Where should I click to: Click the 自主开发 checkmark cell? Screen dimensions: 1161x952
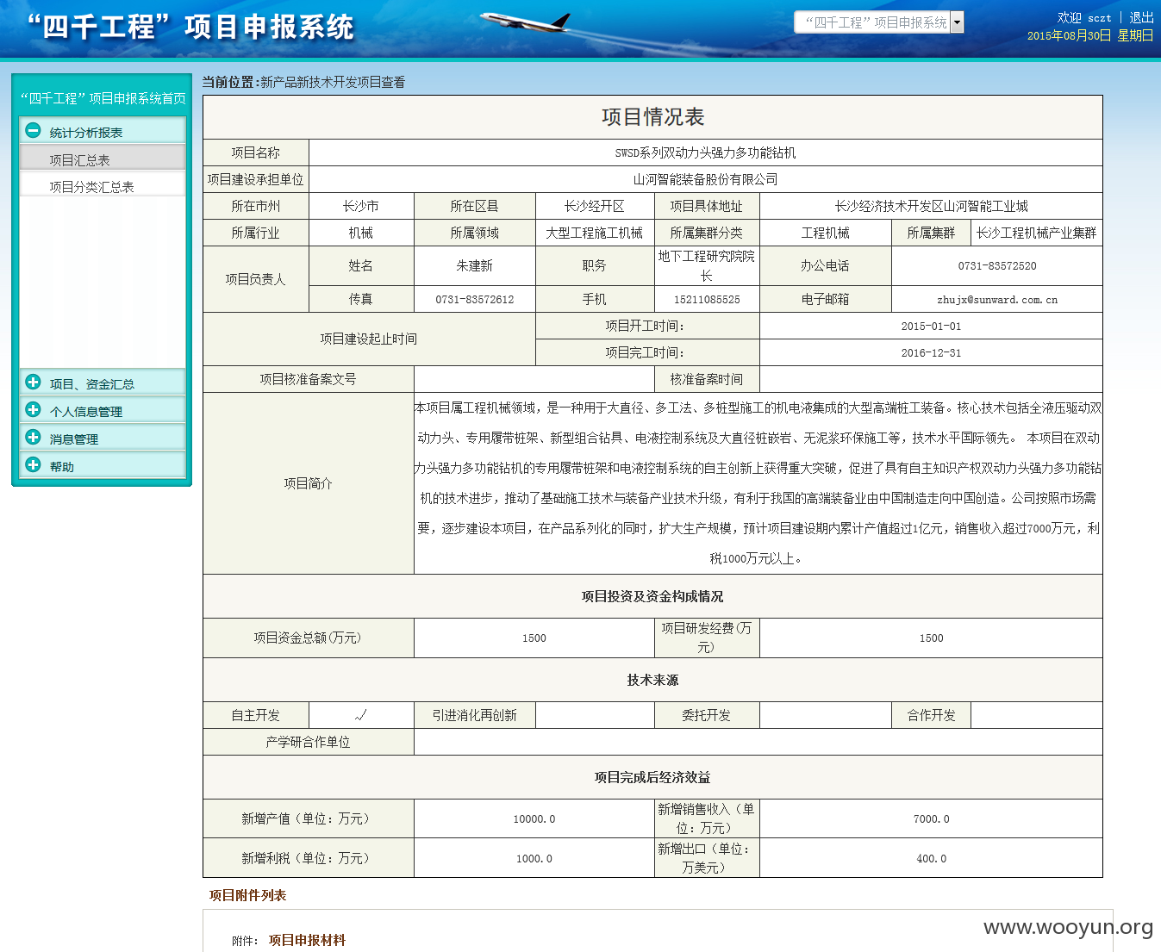(x=361, y=715)
